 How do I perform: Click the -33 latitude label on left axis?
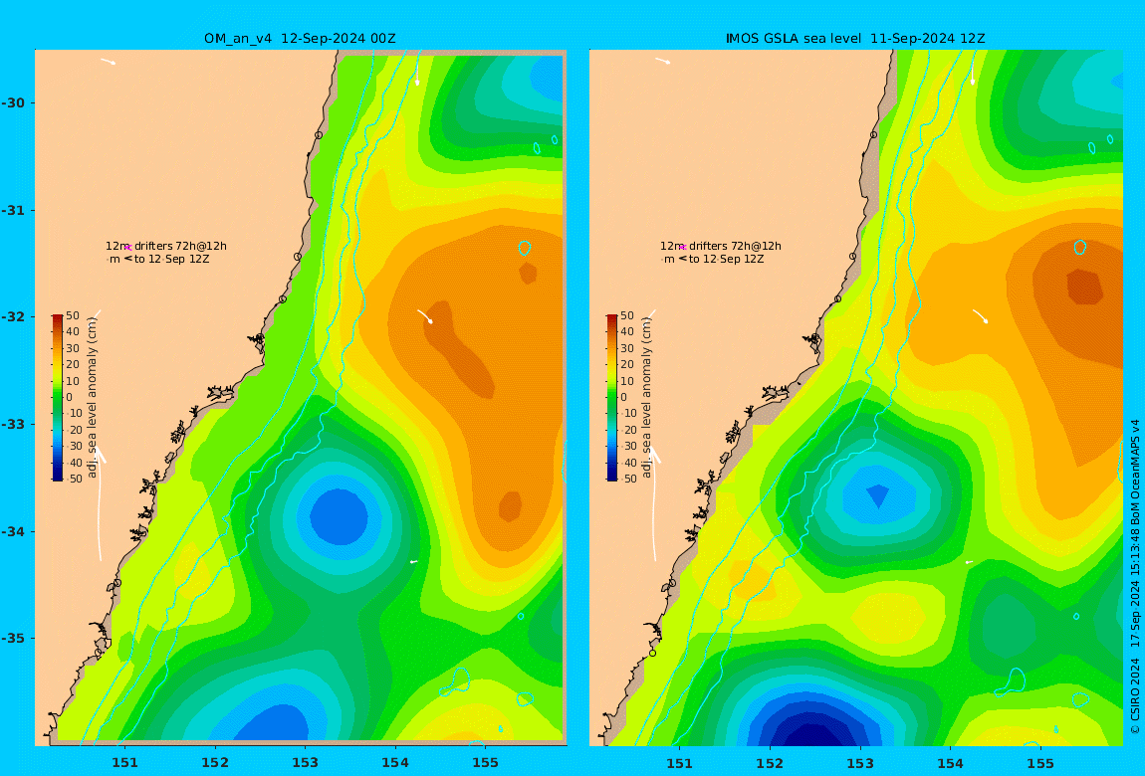13,425
